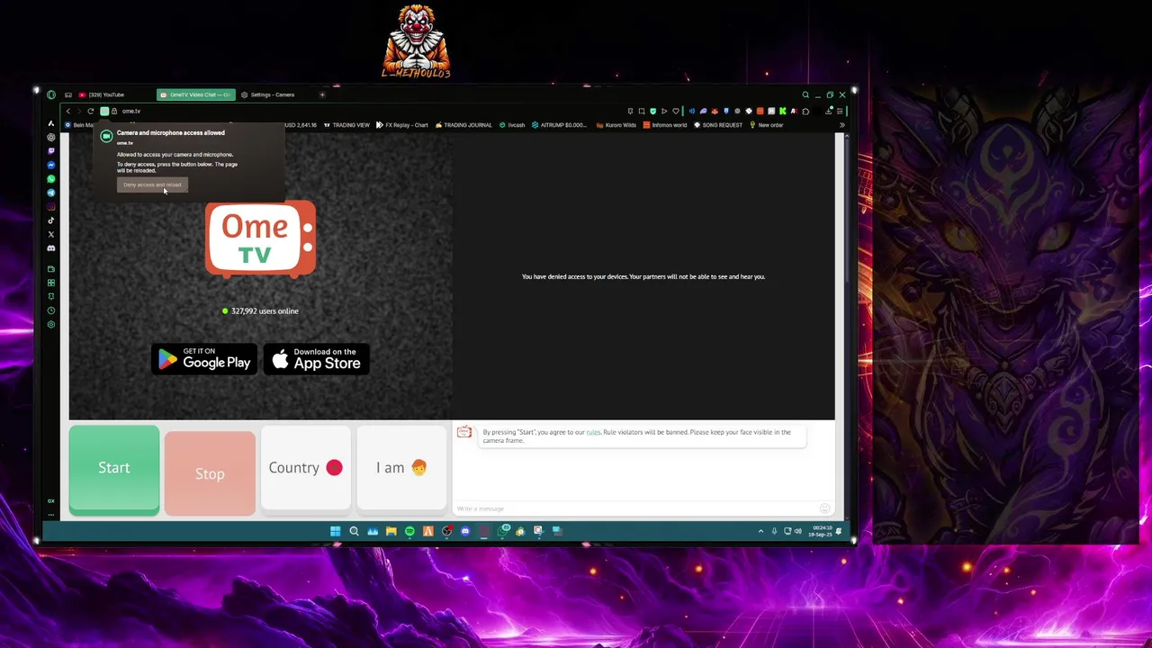The width and height of the screenshot is (1152, 648).
Task: Select the OmeTV Video Chat tab
Action: 195,94
